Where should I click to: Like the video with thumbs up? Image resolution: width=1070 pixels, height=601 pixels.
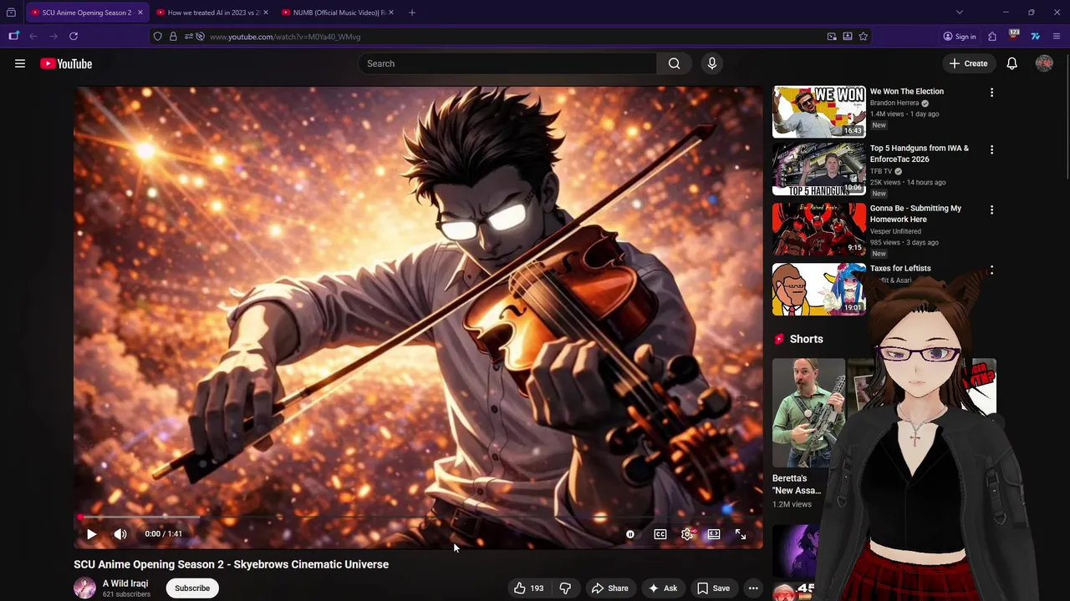529,588
